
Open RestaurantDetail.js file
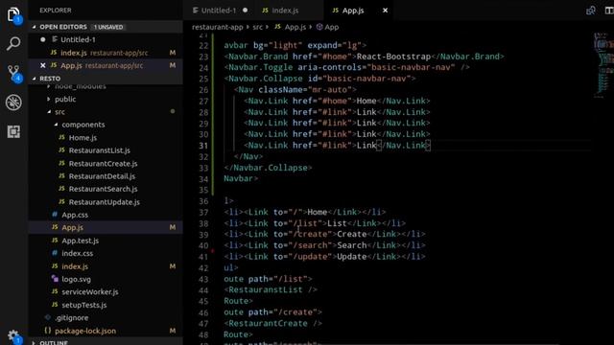coord(102,176)
